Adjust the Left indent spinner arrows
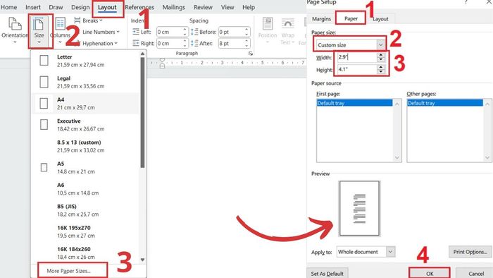The width and height of the screenshot is (493, 278). tap(185, 32)
